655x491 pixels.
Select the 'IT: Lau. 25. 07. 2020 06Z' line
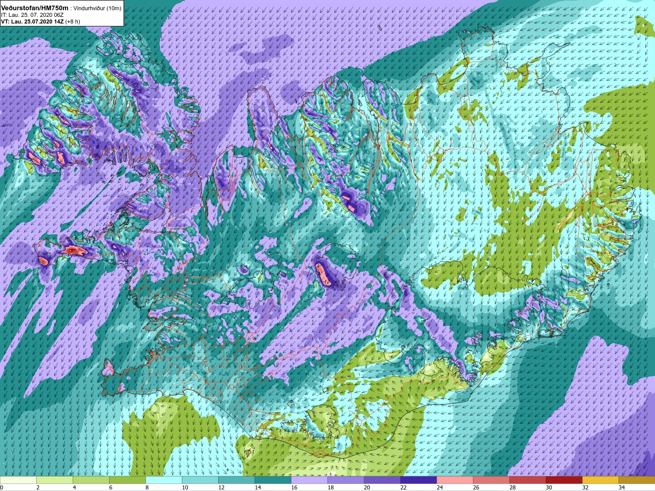[32, 15]
